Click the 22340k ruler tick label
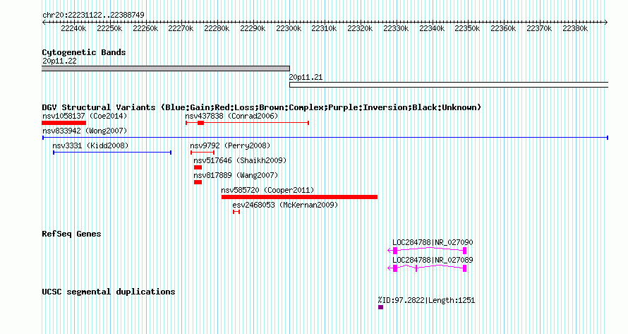 [432, 28]
